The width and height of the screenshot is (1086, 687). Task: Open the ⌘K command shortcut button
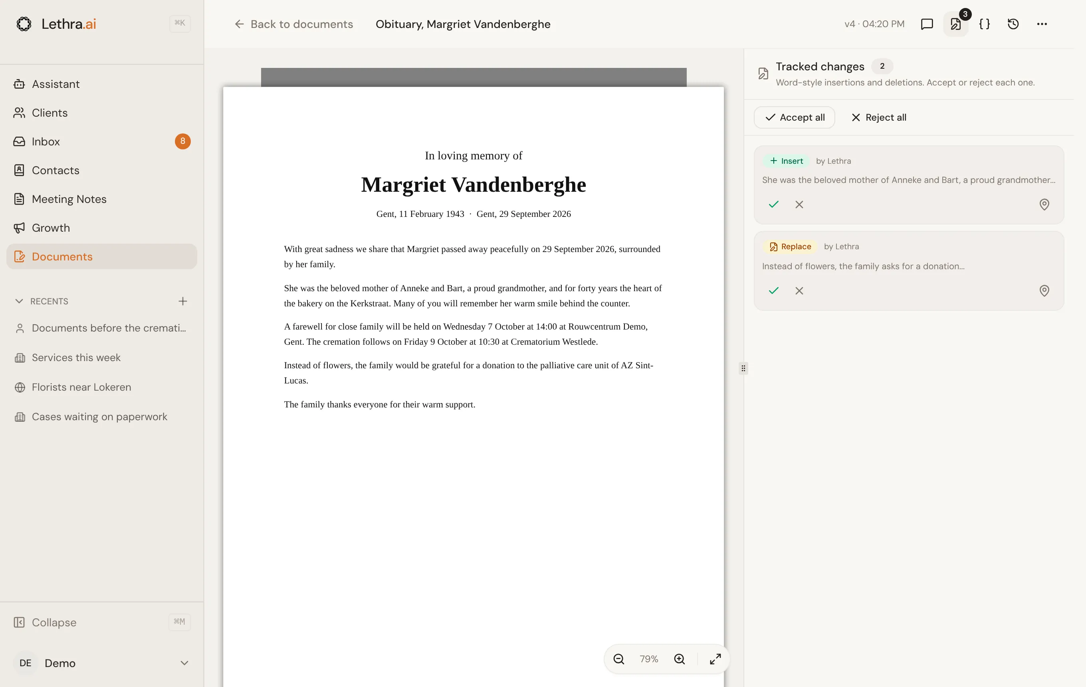180,23
